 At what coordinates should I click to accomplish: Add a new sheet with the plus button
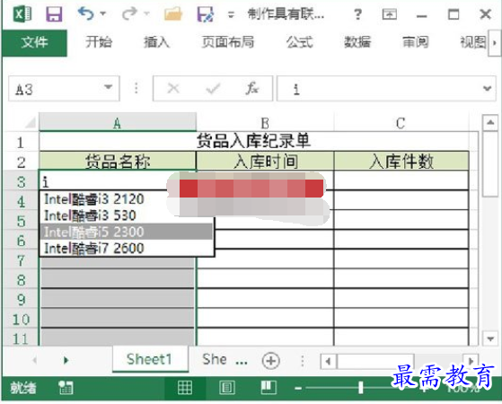271,361
